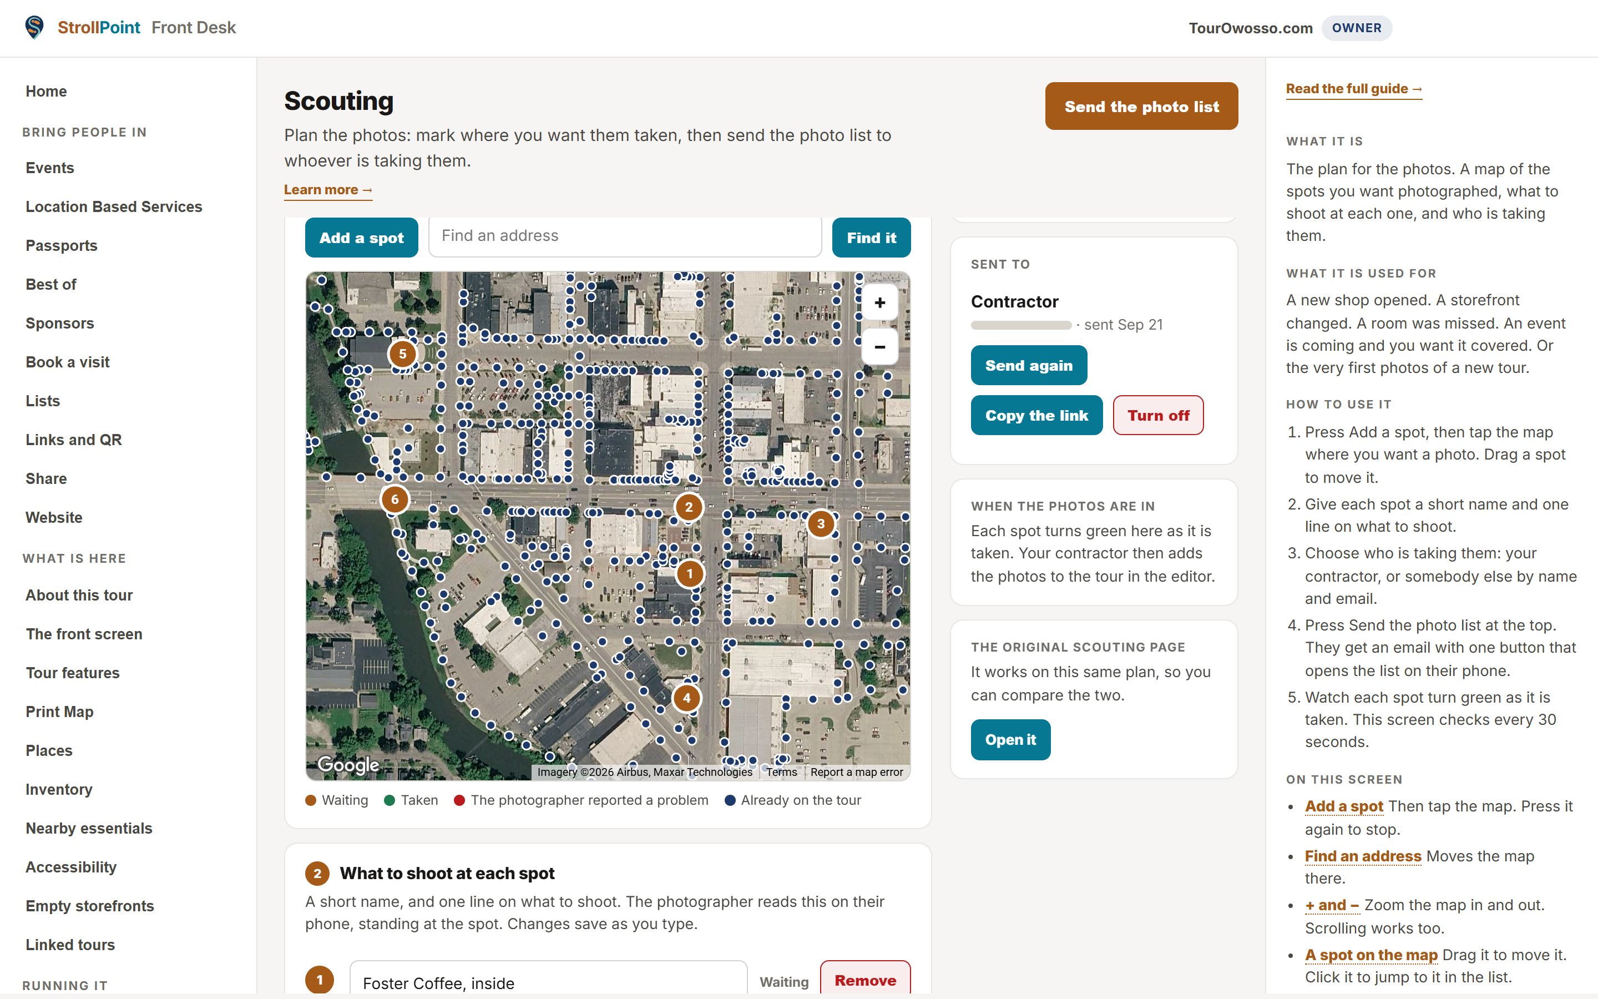Select map spot marker 2
The height and width of the screenshot is (999, 1598).
[x=689, y=507]
